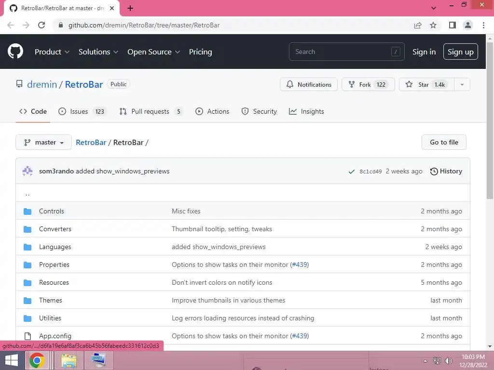Screen dimensions: 494x370
Task: Click the Sign up button
Action: 460,52
